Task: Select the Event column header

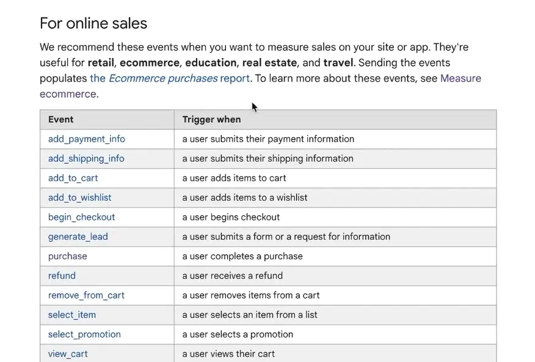Action: click(60, 119)
